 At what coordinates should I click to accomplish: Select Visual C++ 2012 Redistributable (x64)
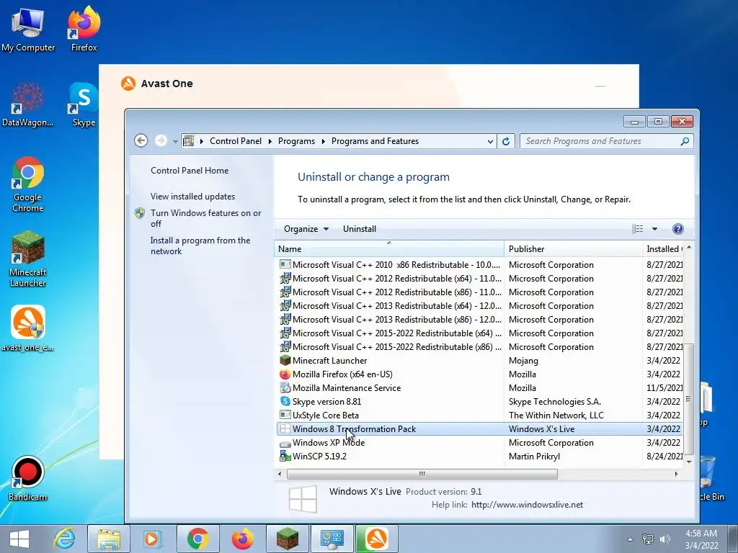point(479,279)
